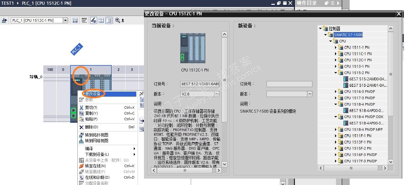Click the CPU 1516F-3 PN/DP folder icon
This screenshot has height=185, width=407.
[x=341, y=155]
